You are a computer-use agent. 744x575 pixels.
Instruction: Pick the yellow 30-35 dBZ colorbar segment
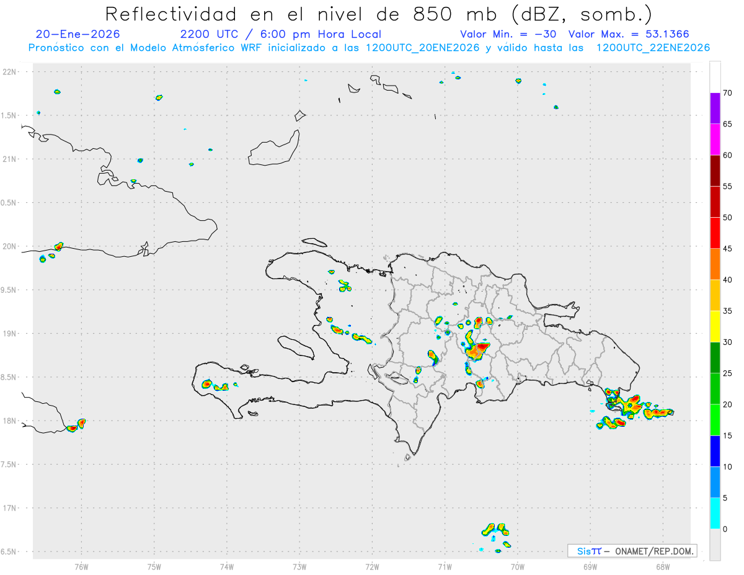[715, 326]
